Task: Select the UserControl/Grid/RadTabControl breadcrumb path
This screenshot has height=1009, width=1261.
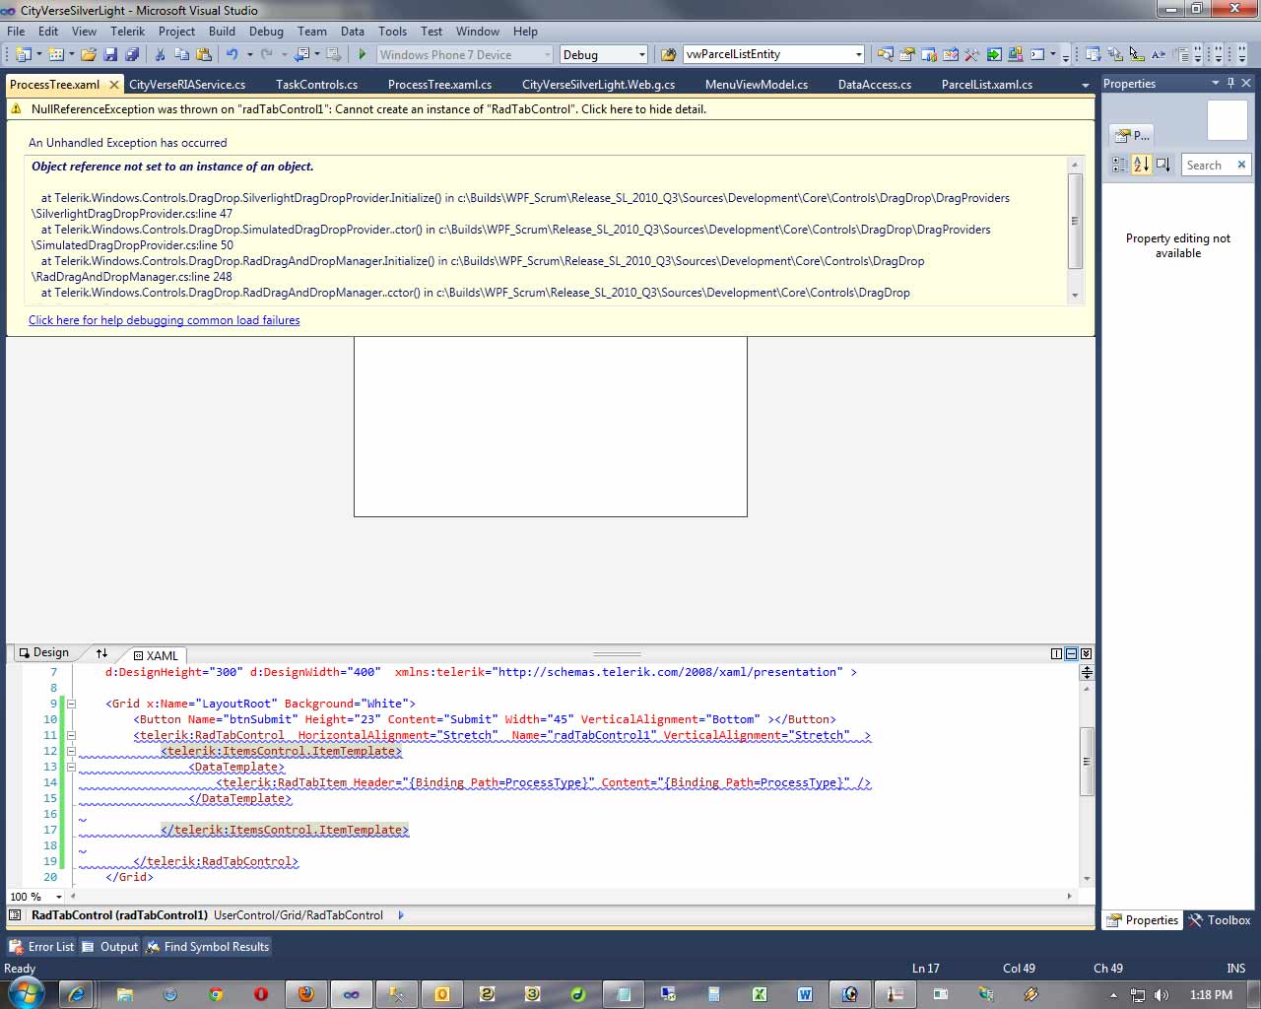Action: [298, 915]
